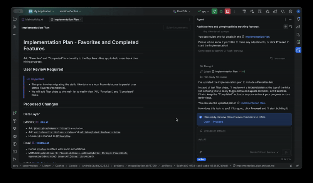The image size is (313, 183).
Task: Open the Run tool window icon on left sidebar
Action: (x=15, y=113)
